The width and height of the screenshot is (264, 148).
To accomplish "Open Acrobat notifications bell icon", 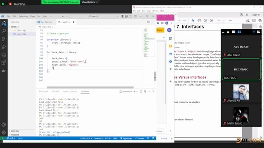I will tap(247, 15).
